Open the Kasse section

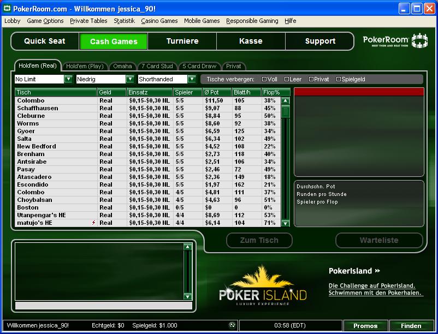pyautogui.click(x=251, y=41)
